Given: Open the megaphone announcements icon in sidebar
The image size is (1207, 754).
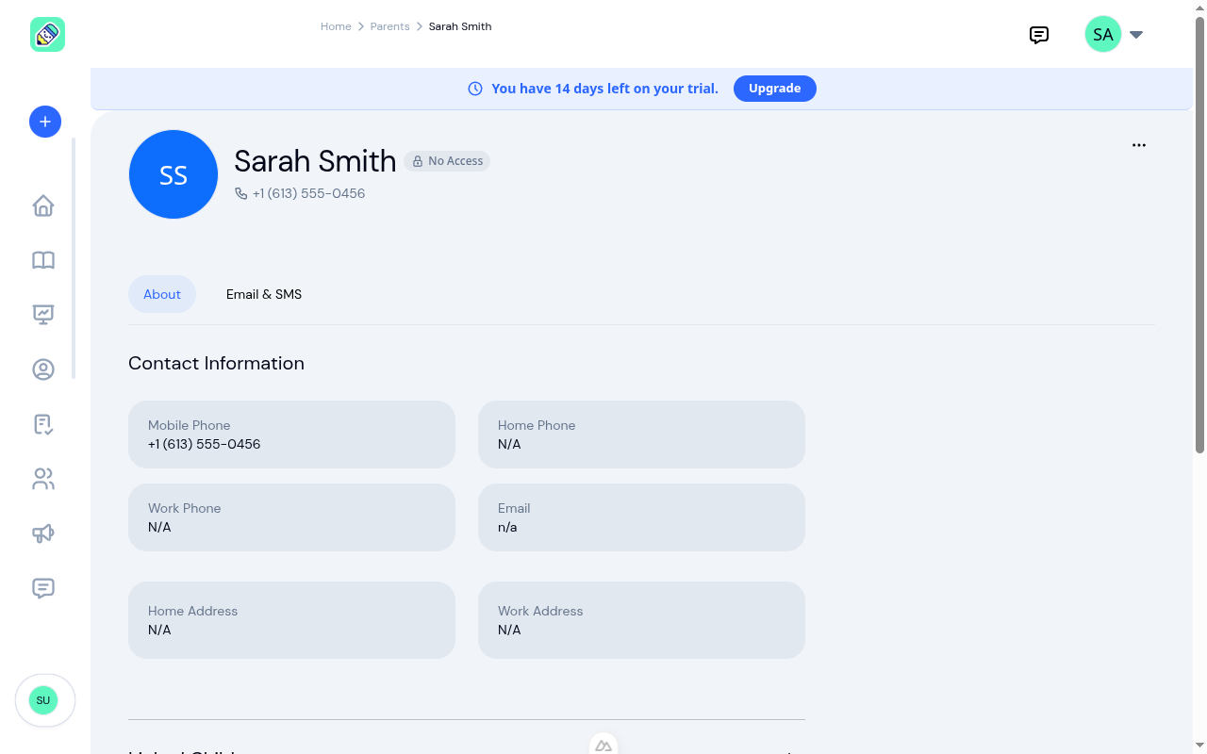Looking at the screenshot, I should [x=43, y=533].
